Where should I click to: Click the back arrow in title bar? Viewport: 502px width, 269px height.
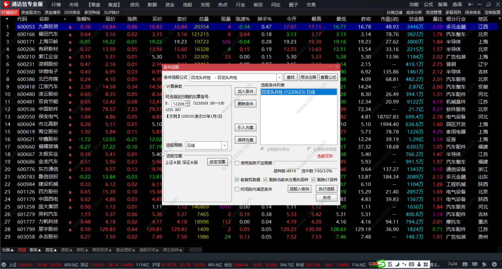pyautogui.click(x=470, y=4)
